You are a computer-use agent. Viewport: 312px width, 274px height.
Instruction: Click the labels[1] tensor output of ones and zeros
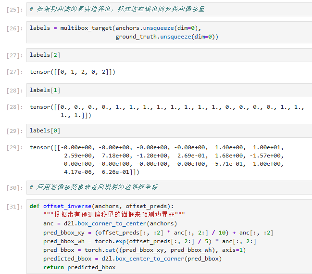(167, 111)
